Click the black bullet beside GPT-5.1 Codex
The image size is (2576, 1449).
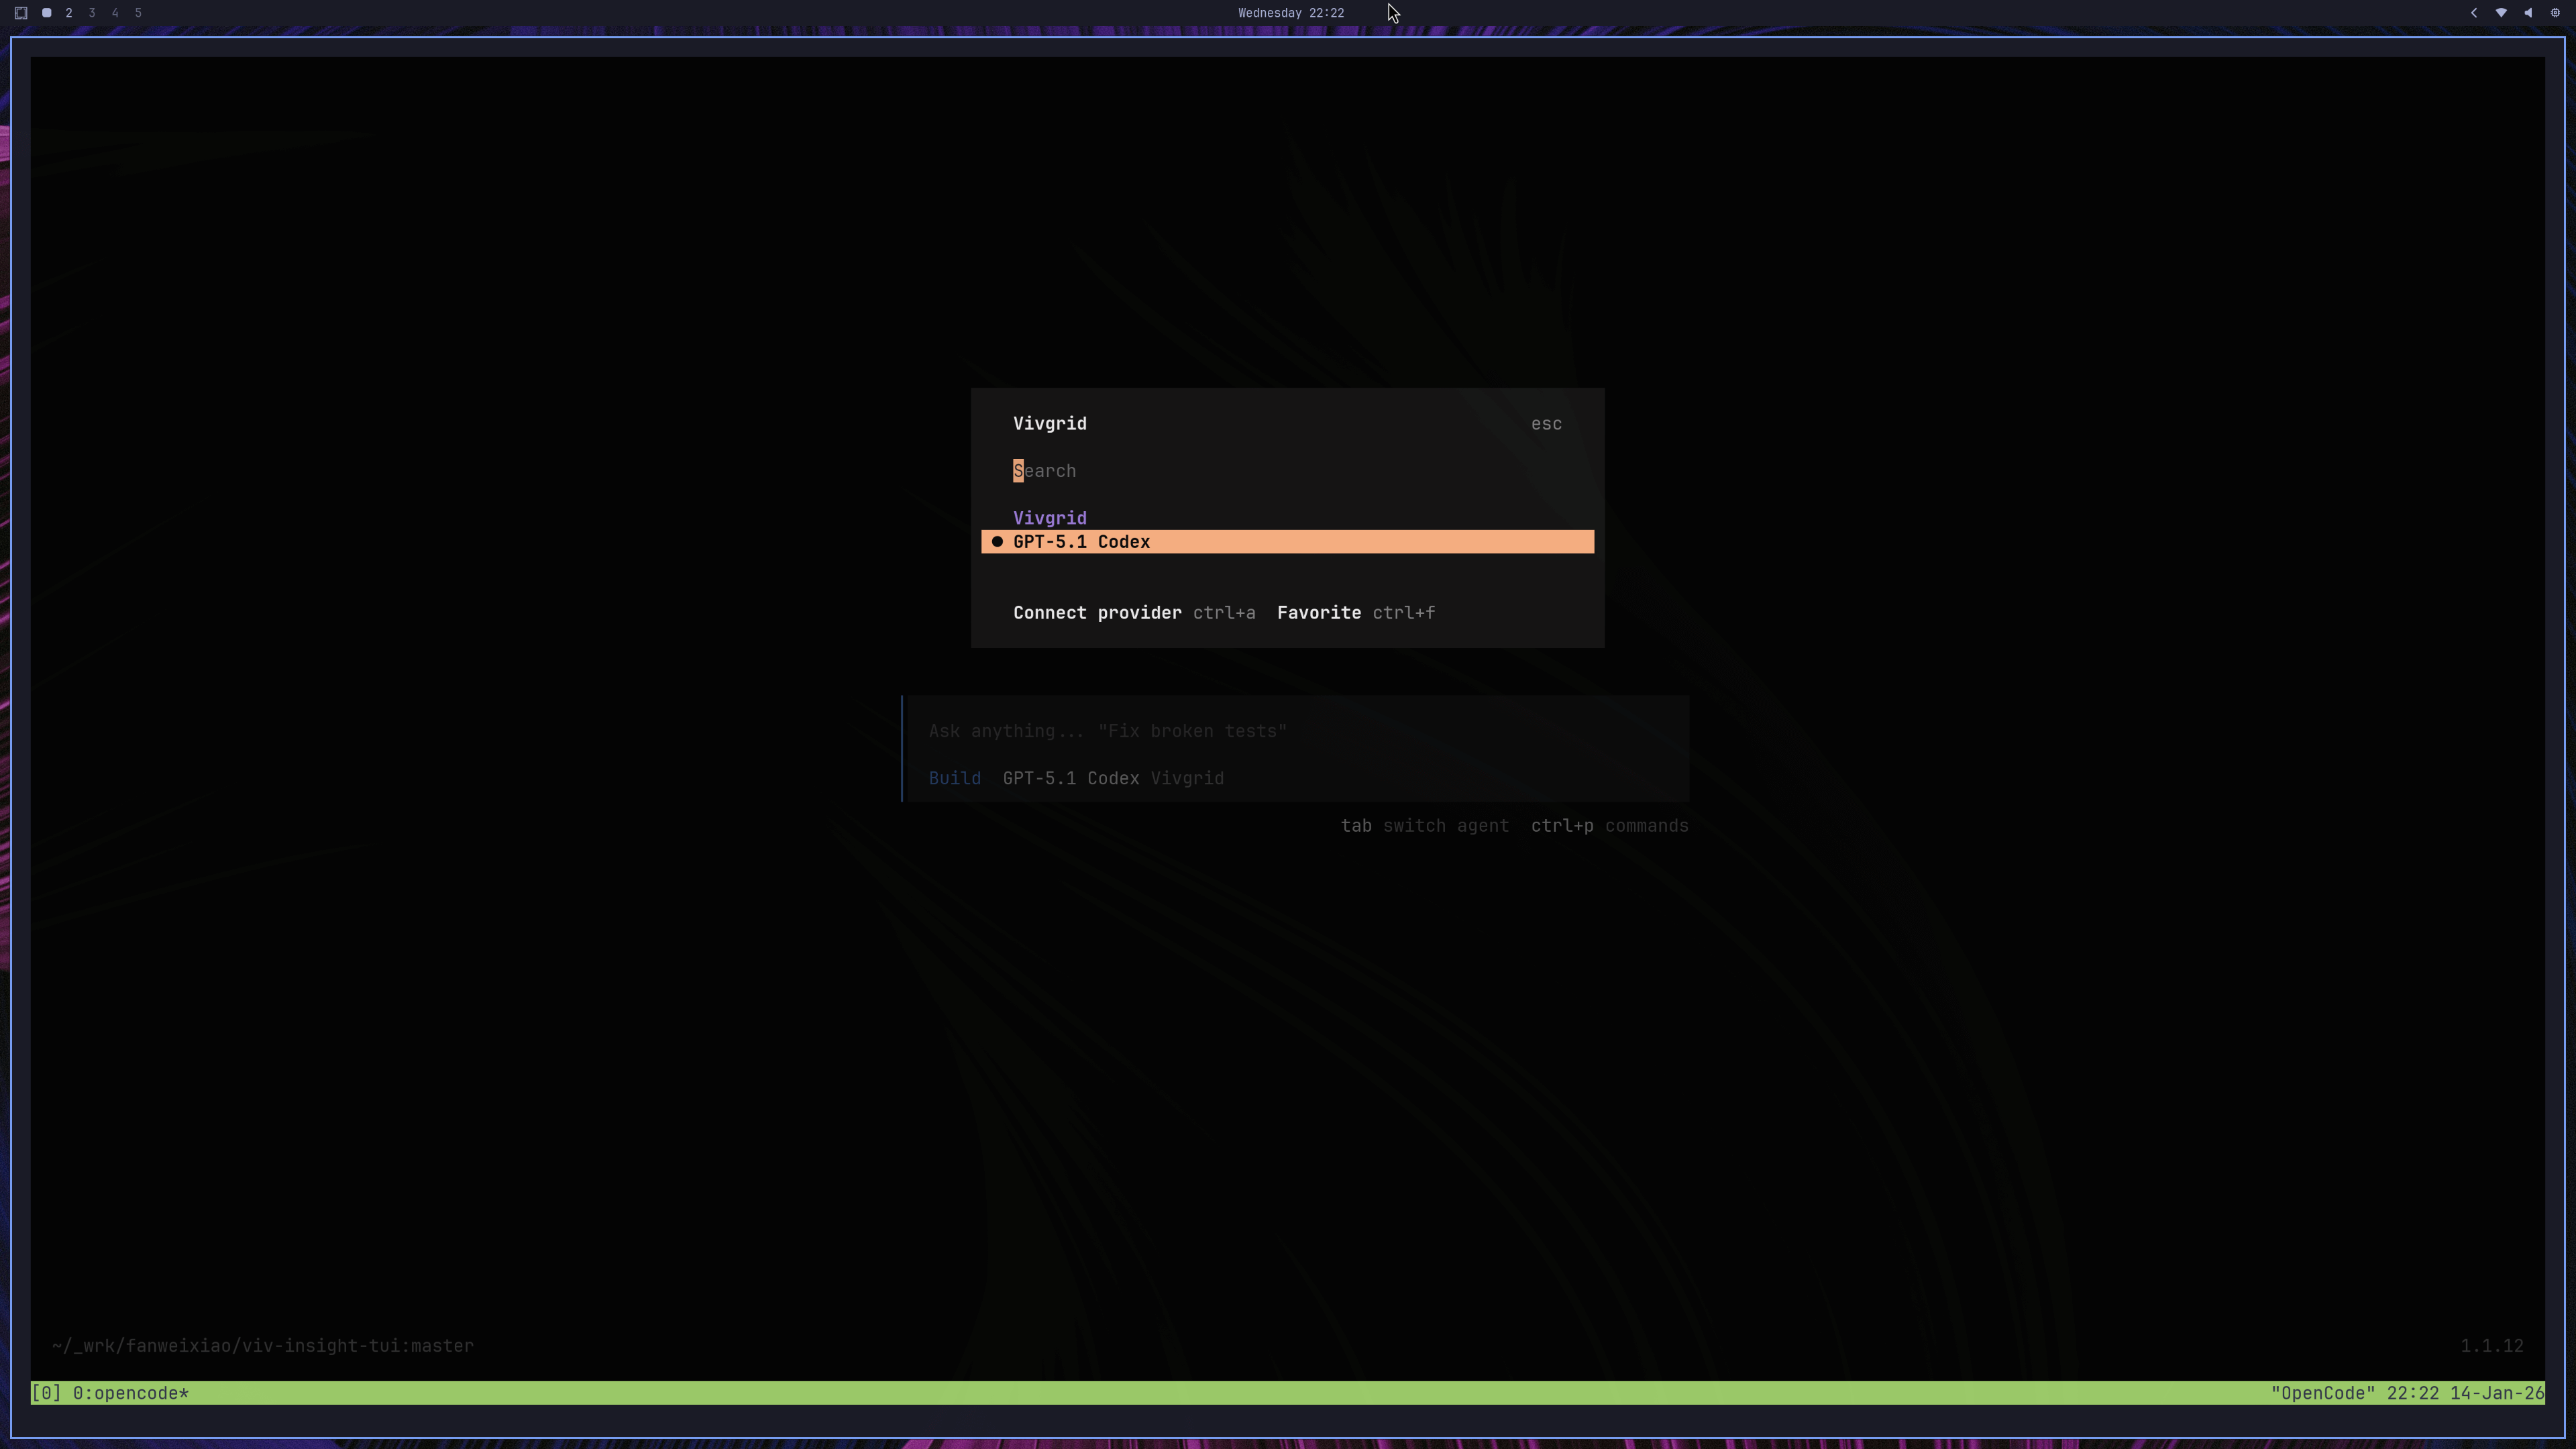(x=997, y=542)
